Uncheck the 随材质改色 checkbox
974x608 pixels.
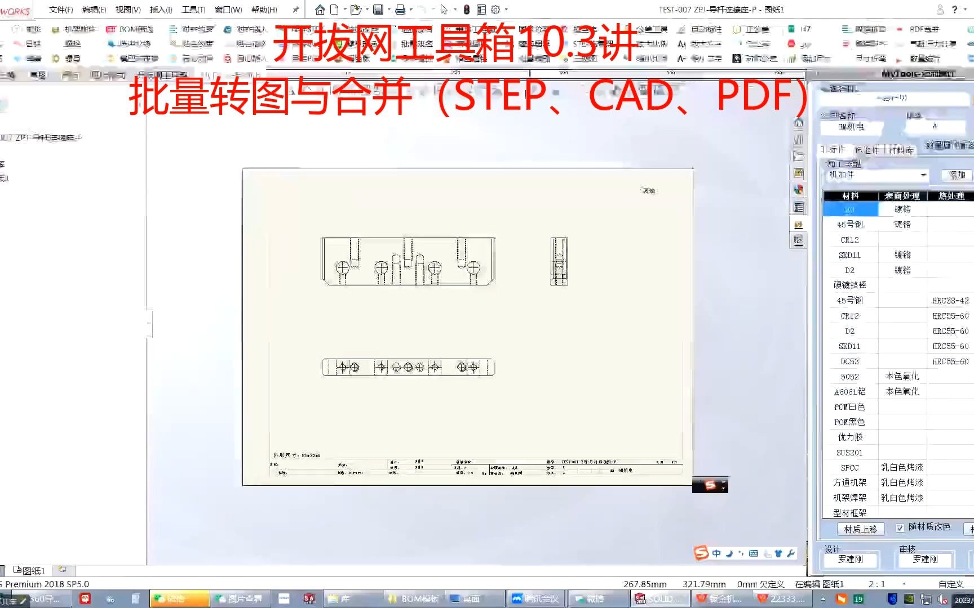pos(900,528)
